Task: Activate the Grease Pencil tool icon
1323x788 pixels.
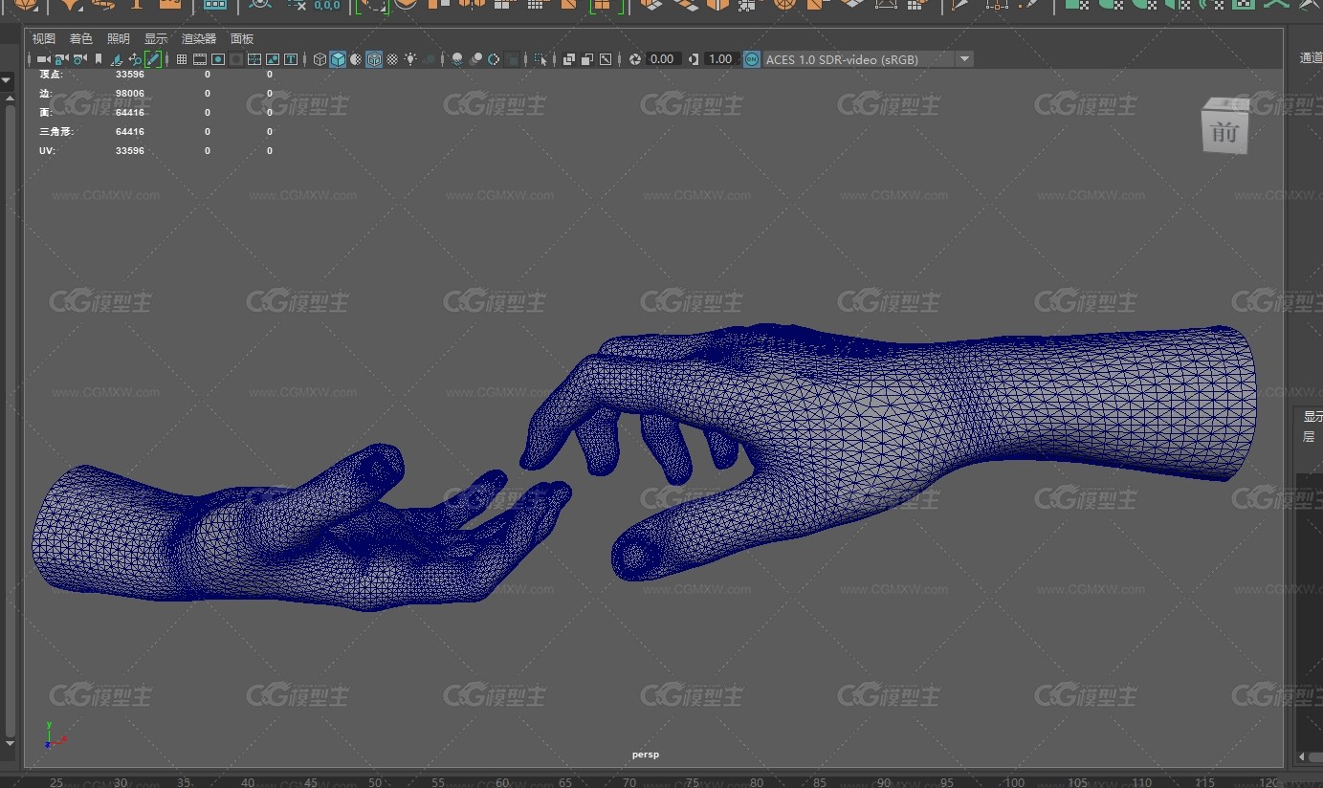Action: pos(153,59)
